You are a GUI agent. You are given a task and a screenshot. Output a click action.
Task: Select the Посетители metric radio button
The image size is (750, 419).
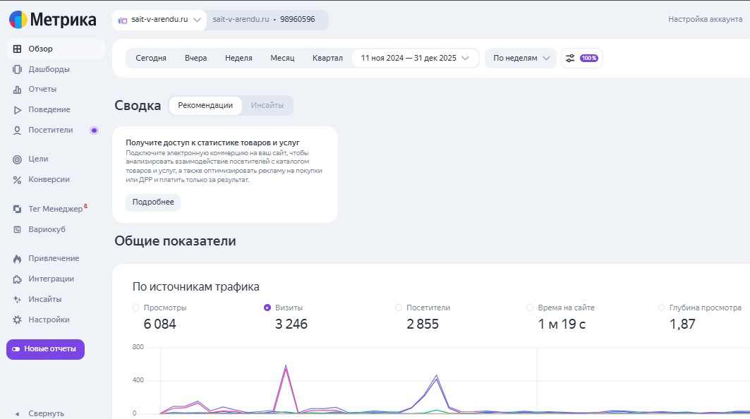click(x=399, y=308)
